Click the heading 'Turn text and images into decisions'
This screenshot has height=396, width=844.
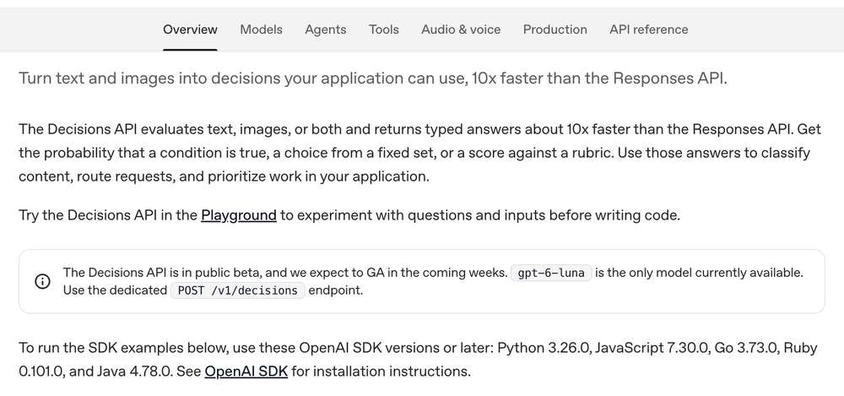click(x=373, y=79)
